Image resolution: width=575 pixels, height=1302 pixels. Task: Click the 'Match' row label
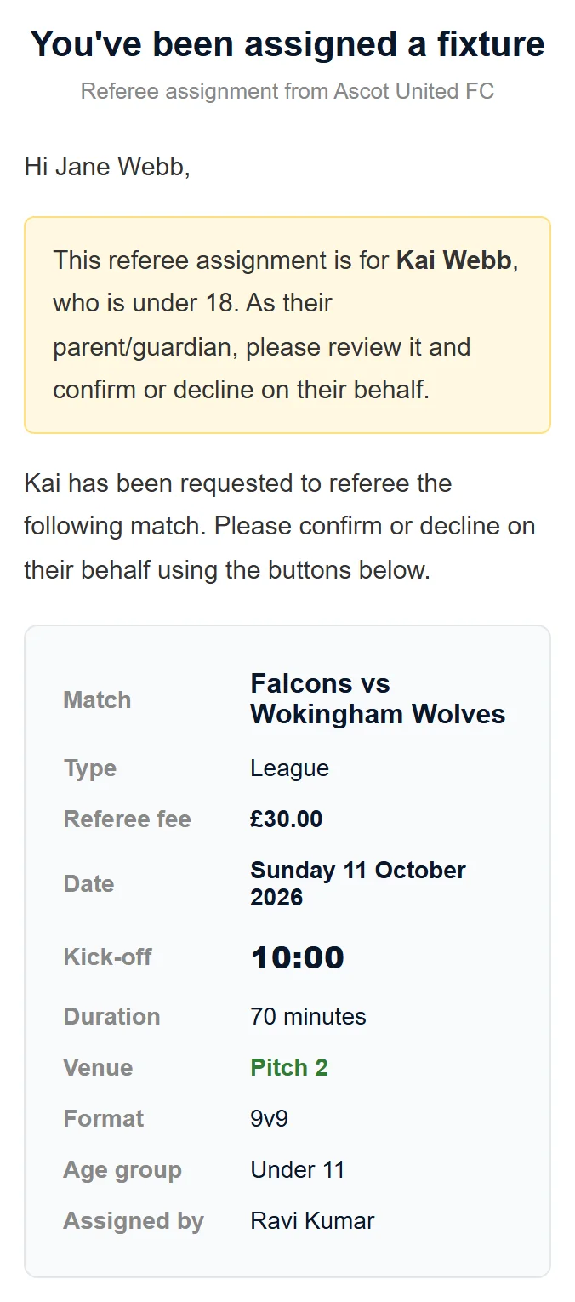tap(97, 700)
